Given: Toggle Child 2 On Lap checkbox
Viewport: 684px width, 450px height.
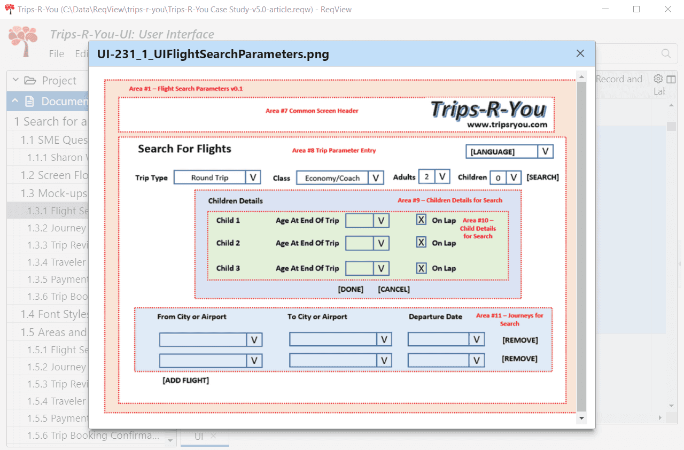Looking at the screenshot, I should click(x=421, y=243).
